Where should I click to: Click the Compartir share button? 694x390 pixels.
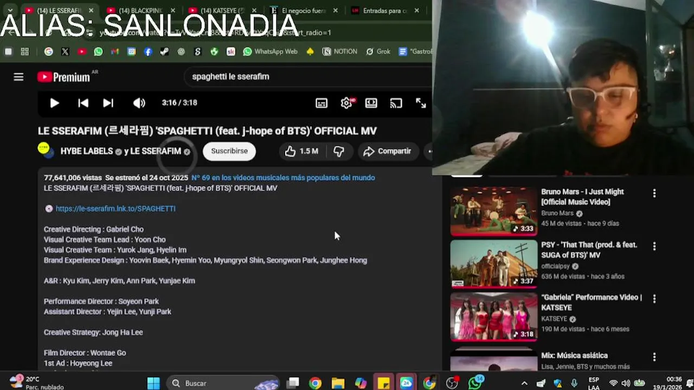tap(387, 151)
